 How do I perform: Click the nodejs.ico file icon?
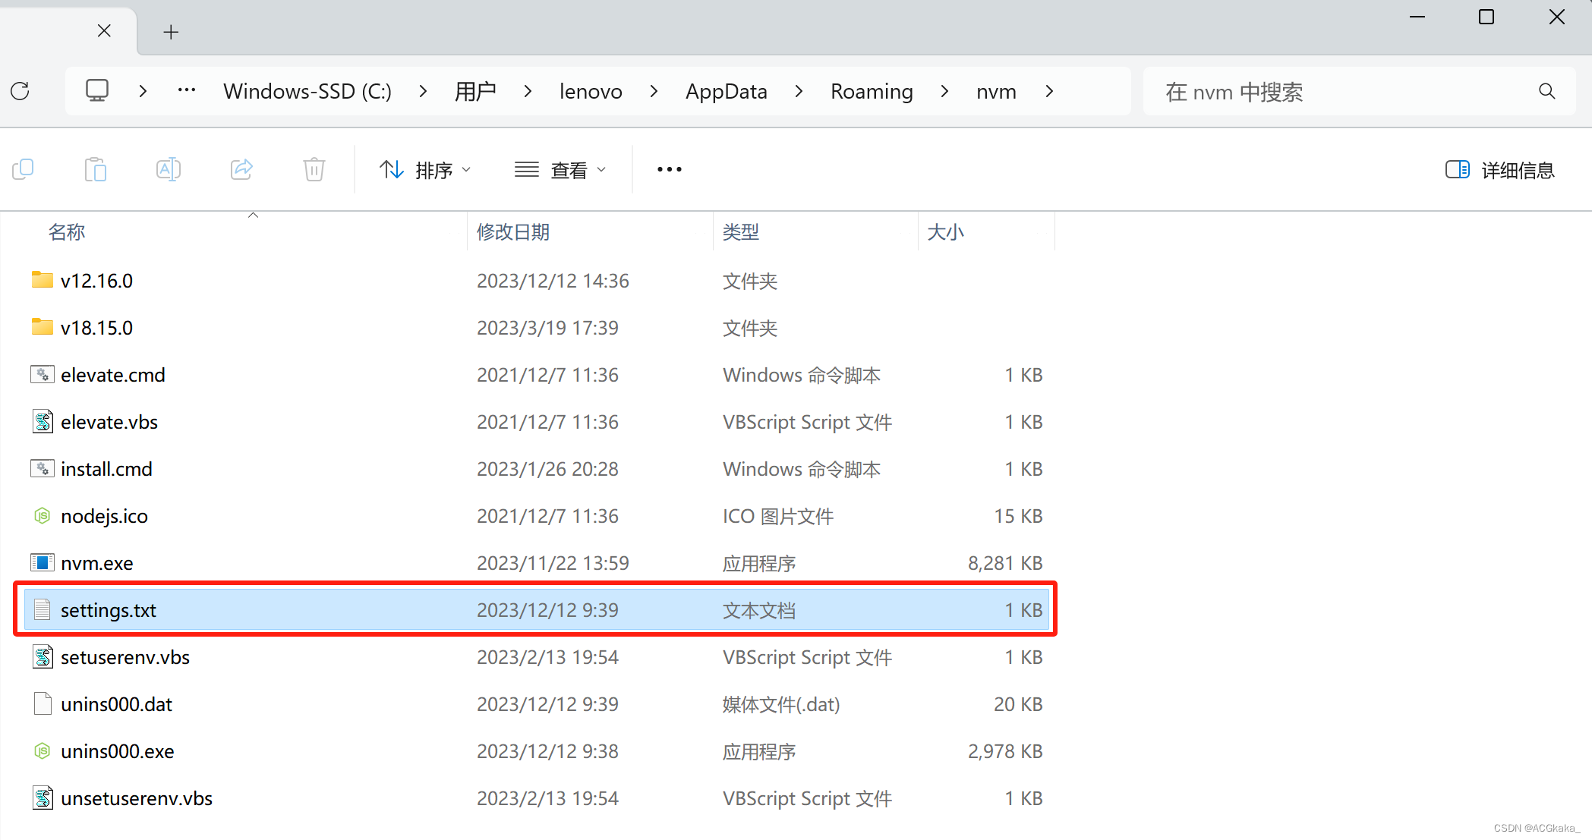[43, 515]
